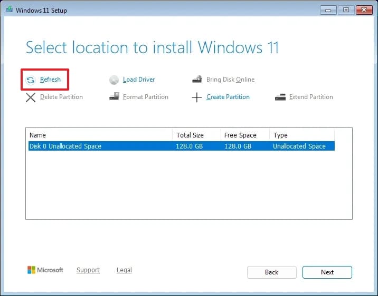Minimize the Windows 11 Setup window

328,10
